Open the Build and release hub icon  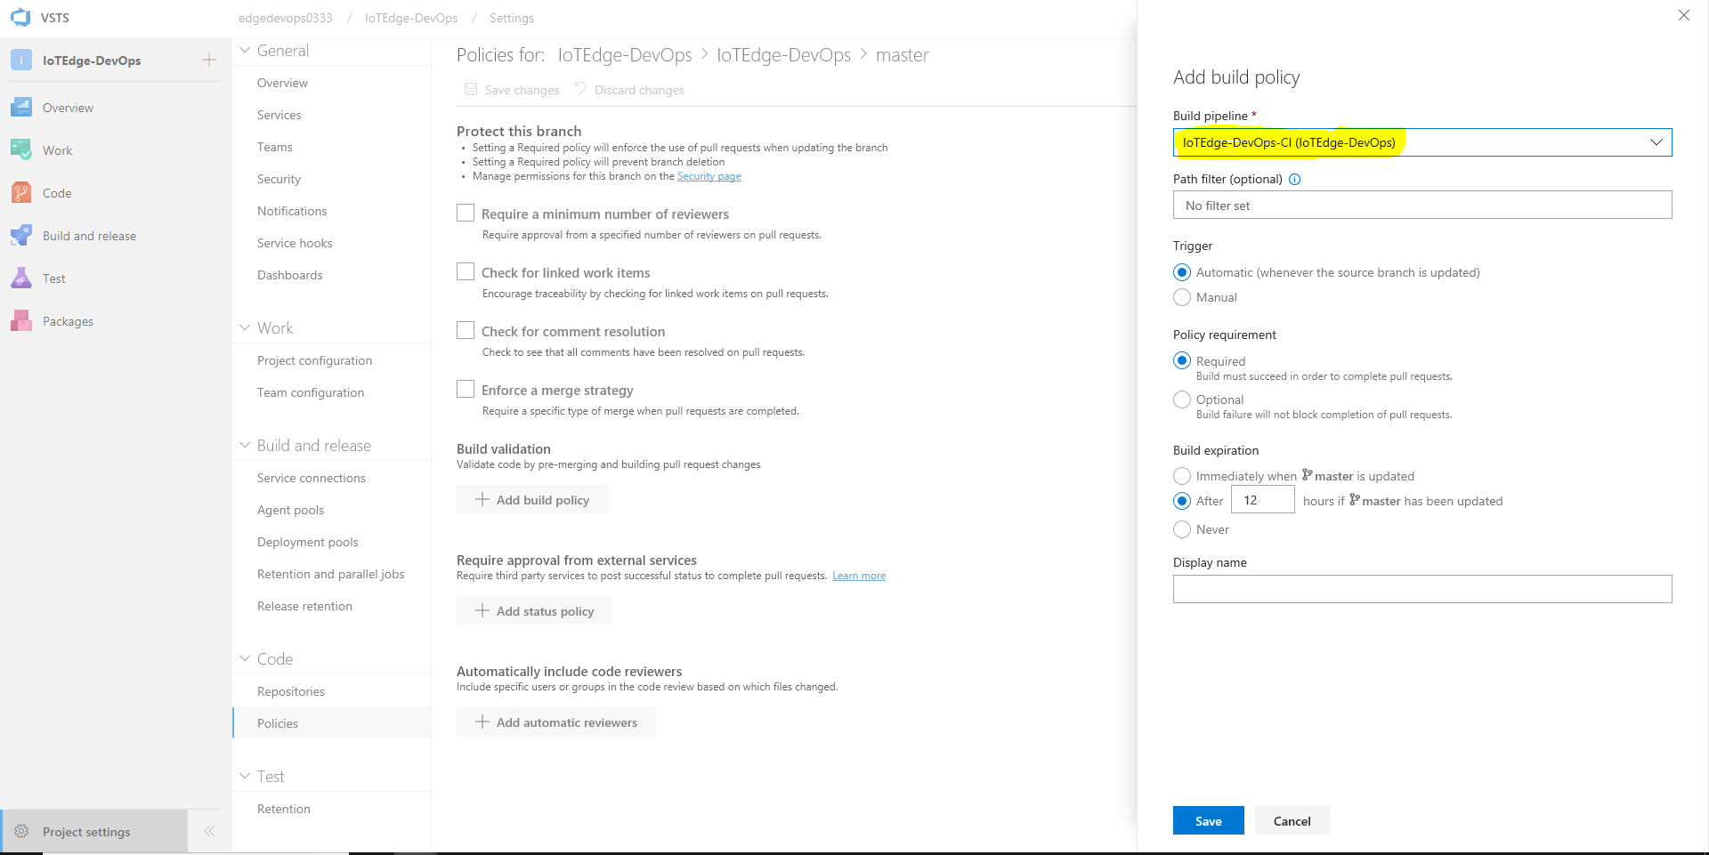[x=21, y=236]
